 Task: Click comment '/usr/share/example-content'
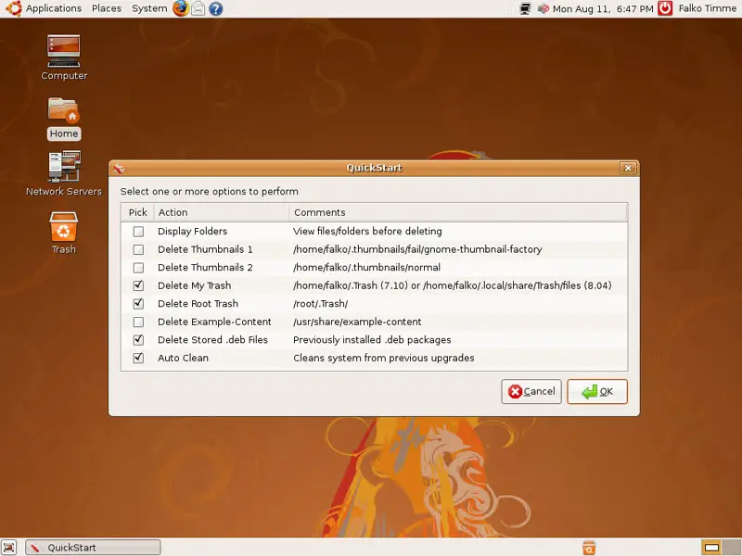pos(357,322)
